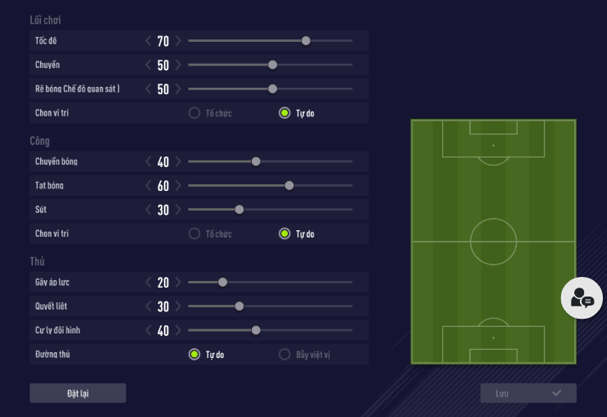607x417 pixels.
Task: Select Tổ chức under Công positioning
Action: pos(194,233)
